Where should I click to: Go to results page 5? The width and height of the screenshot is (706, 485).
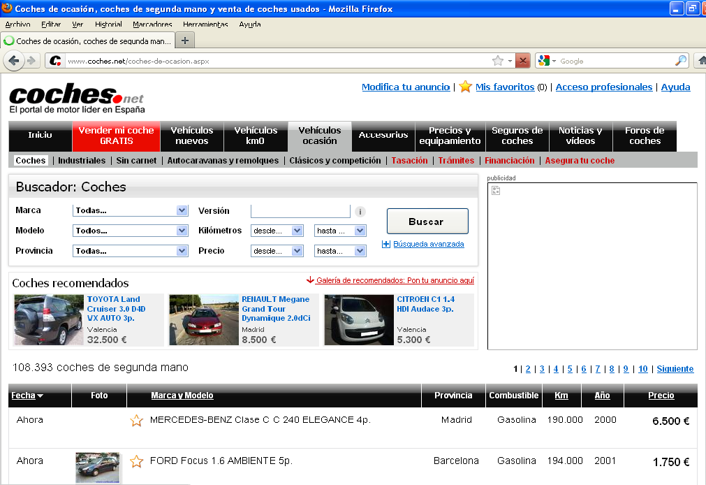[570, 369]
